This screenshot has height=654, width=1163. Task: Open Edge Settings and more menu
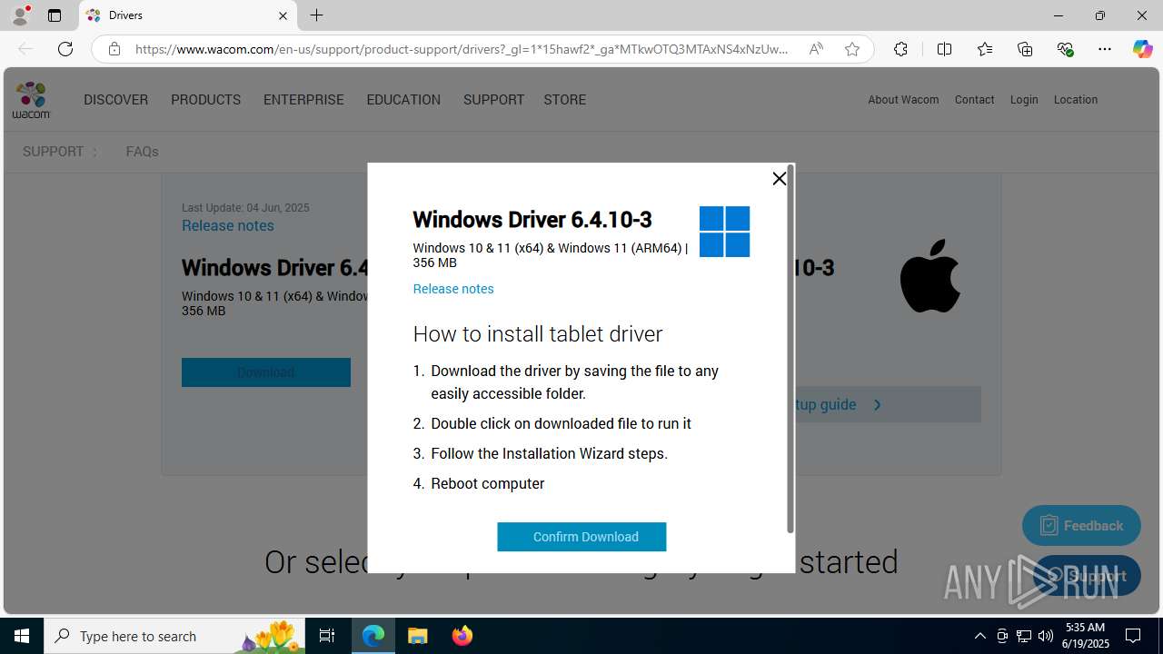click(1105, 49)
